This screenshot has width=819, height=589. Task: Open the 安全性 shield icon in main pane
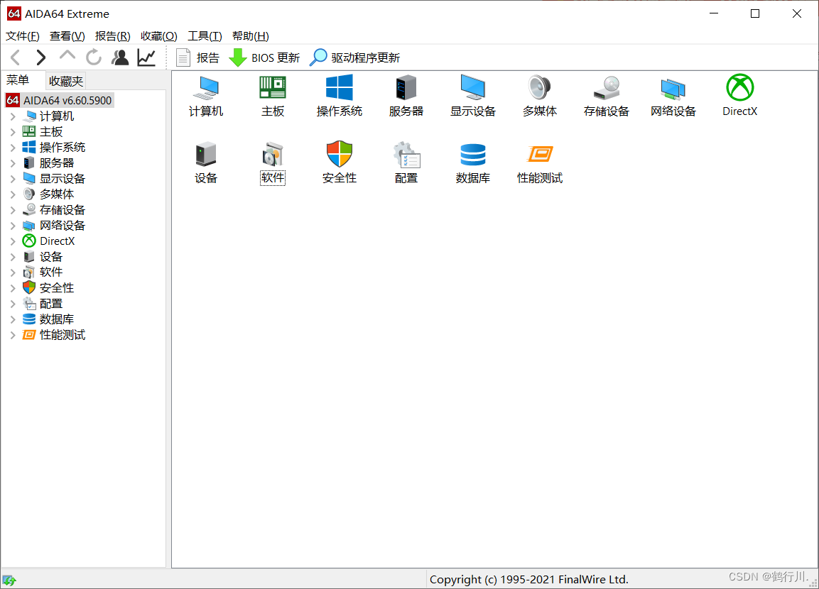pos(339,163)
